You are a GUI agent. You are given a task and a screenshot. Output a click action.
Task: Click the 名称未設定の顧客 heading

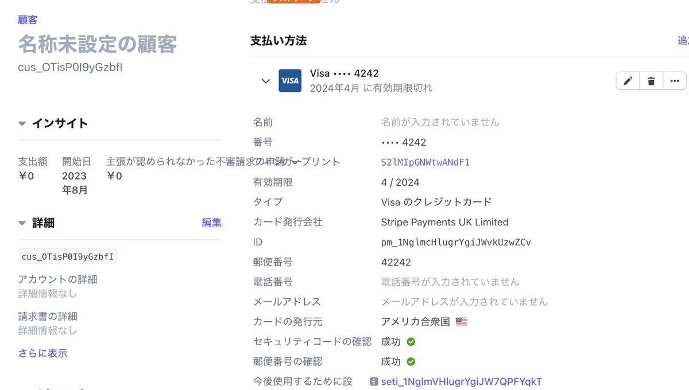tap(98, 44)
